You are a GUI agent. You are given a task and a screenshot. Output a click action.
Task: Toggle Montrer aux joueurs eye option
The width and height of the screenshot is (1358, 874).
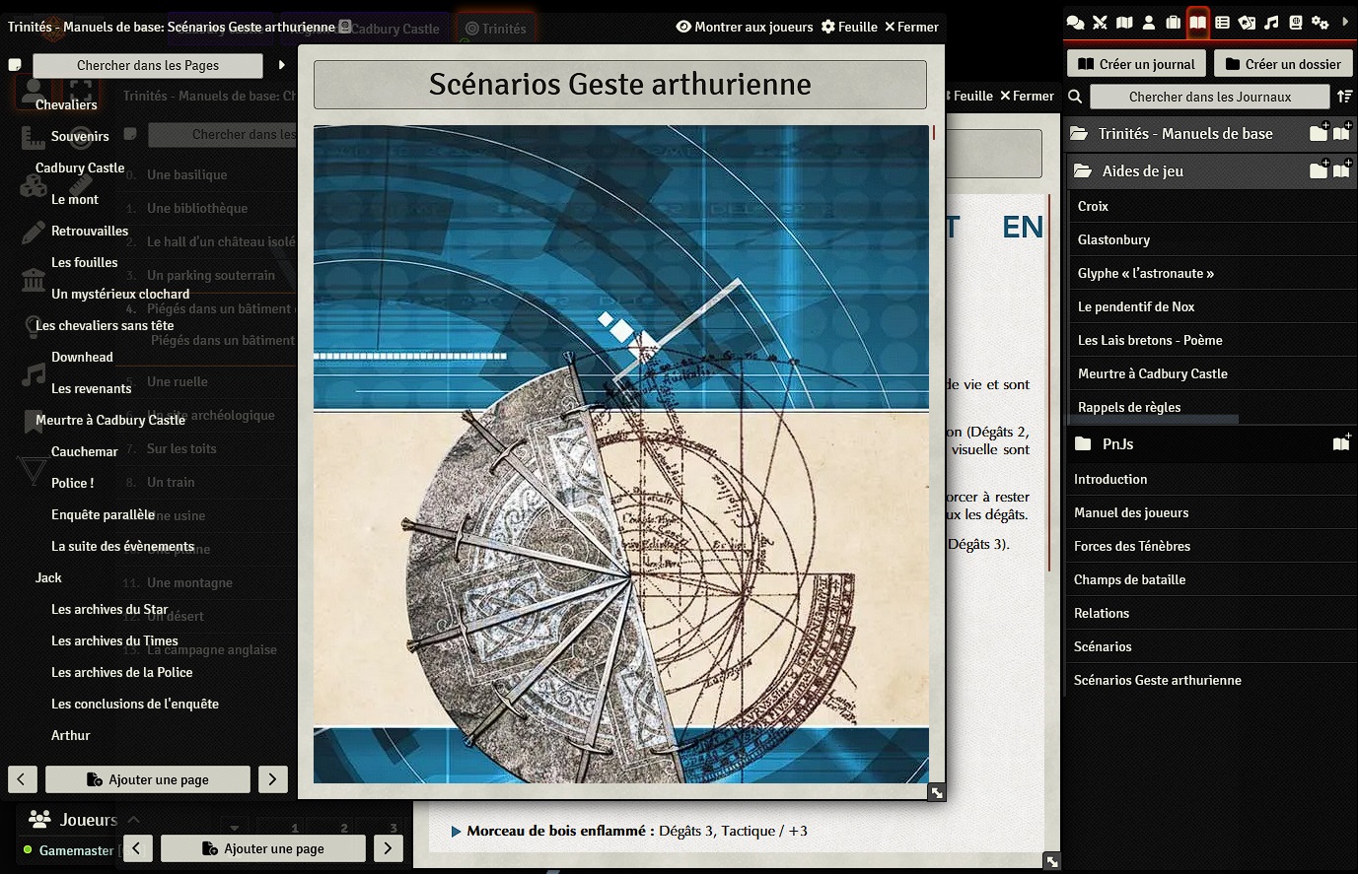tap(745, 27)
